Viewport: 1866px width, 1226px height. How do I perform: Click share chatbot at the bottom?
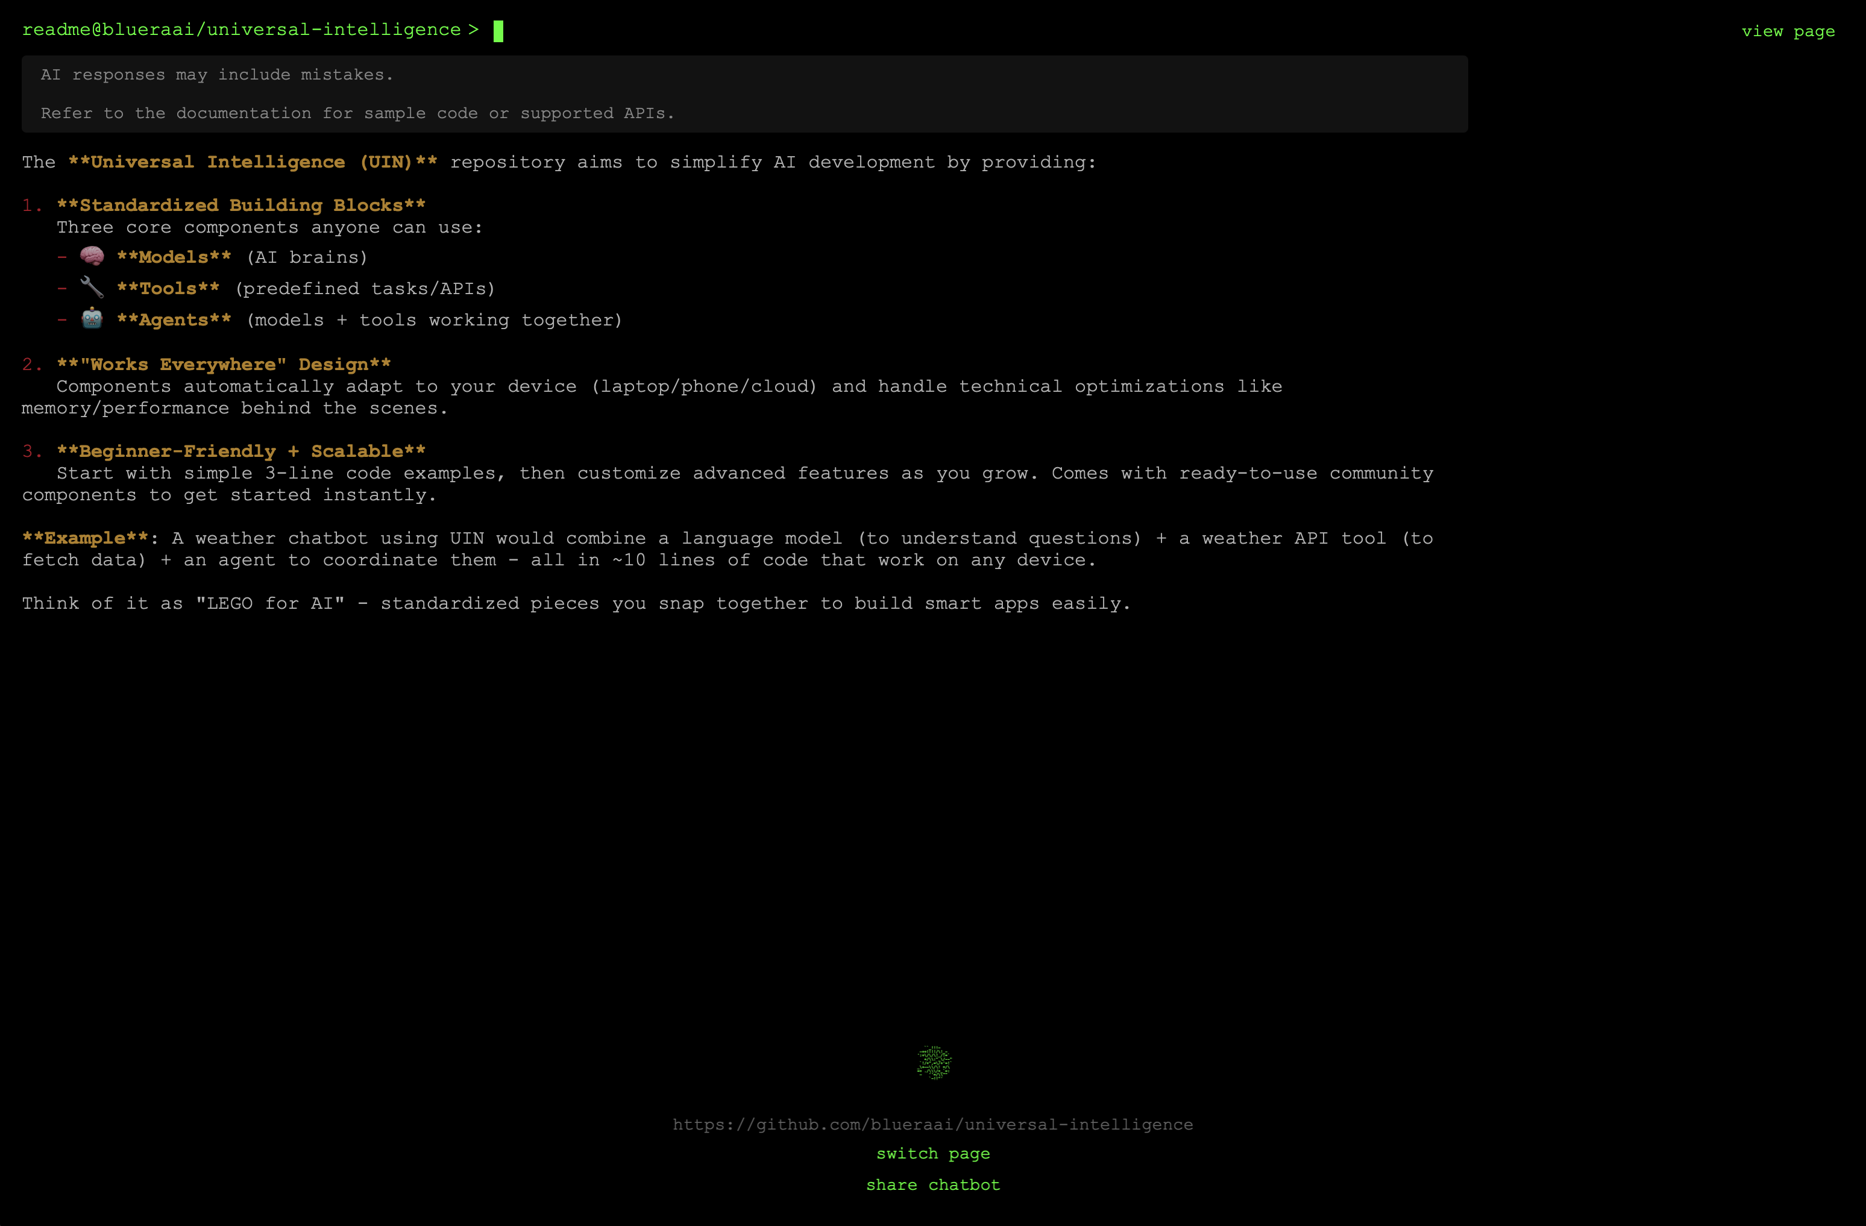pyautogui.click(x=932, y=1184)
